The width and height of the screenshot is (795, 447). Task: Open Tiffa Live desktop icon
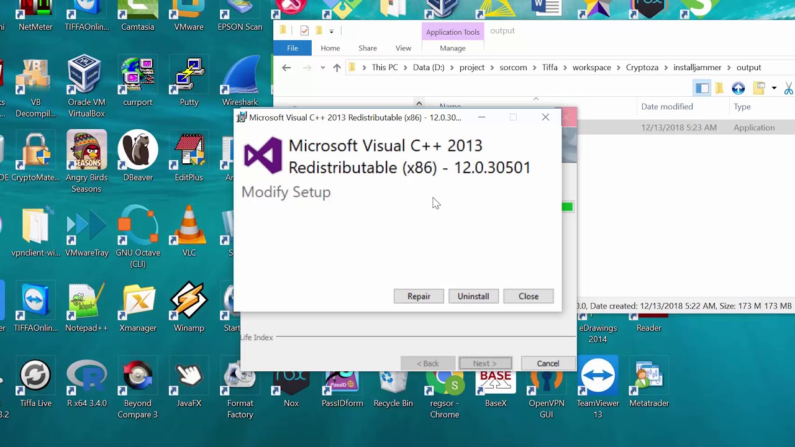coord(35,382)
